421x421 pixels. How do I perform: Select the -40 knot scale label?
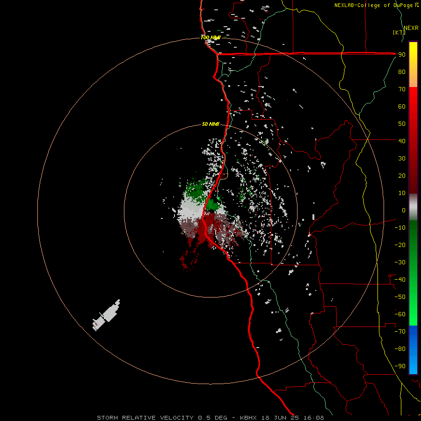[400, 280]
